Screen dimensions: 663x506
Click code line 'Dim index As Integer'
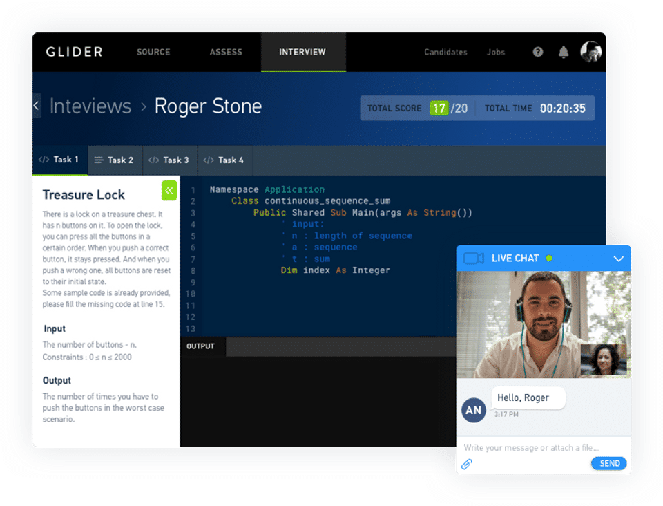336,270
